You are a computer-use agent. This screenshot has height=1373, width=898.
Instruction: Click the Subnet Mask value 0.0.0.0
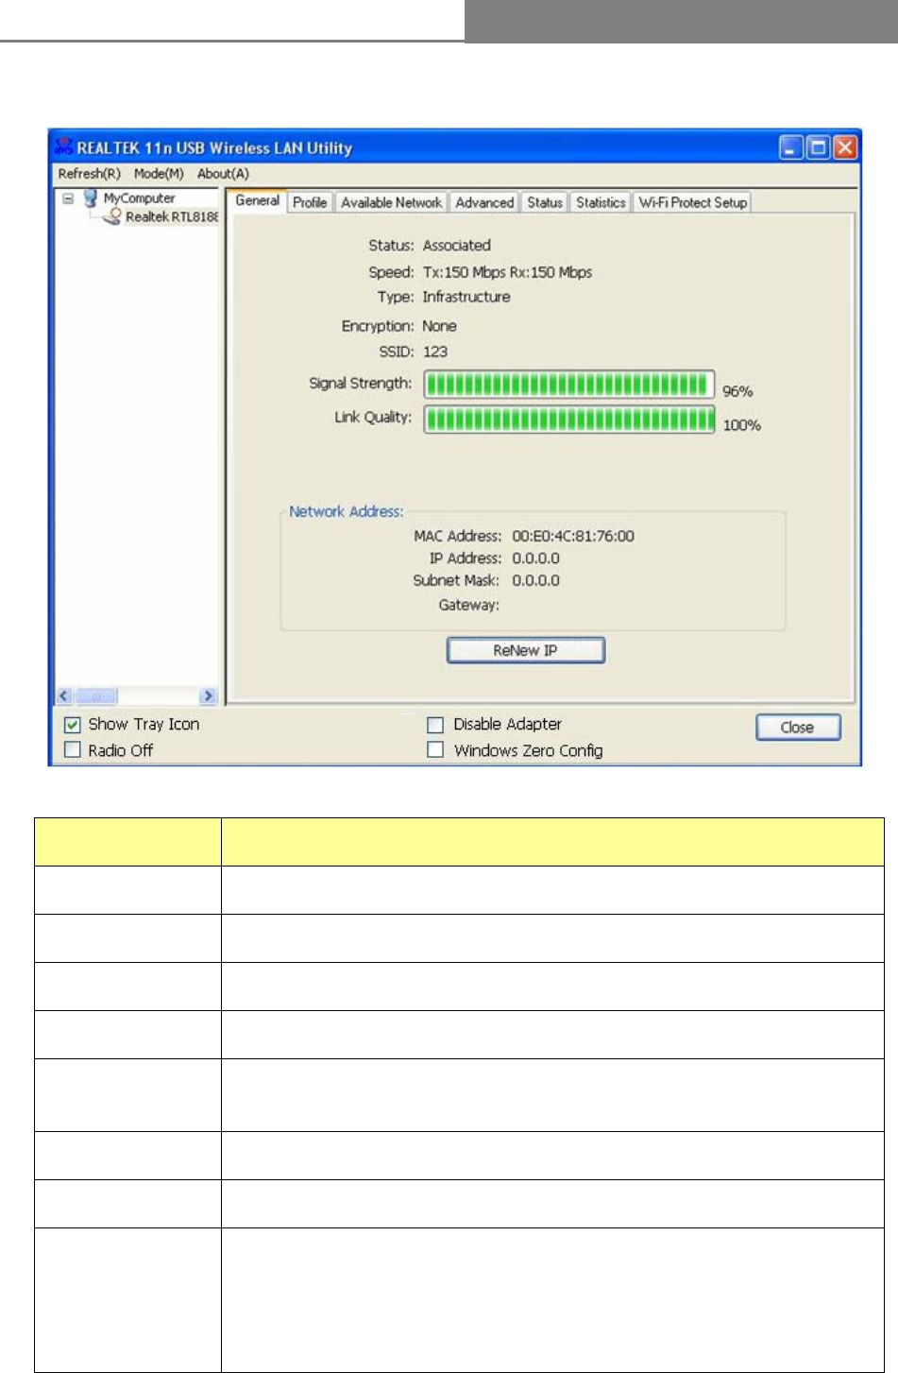click(x=535, y=581)
